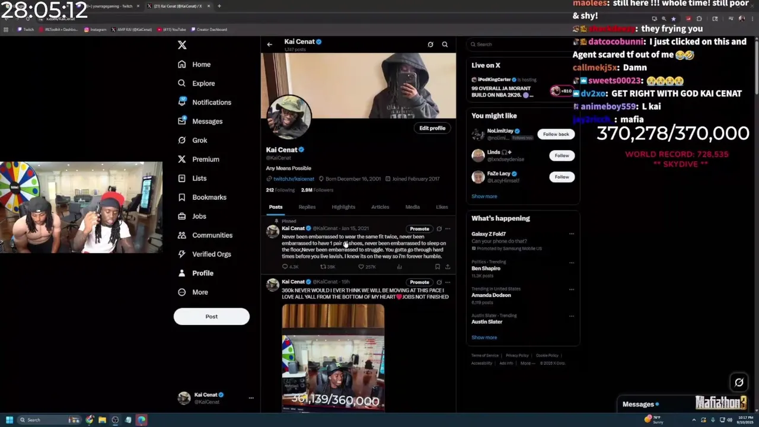The width and height of the screenshot is (759, 427).
Task: Open Lists in X sidebar
Action: coord(192,178)
